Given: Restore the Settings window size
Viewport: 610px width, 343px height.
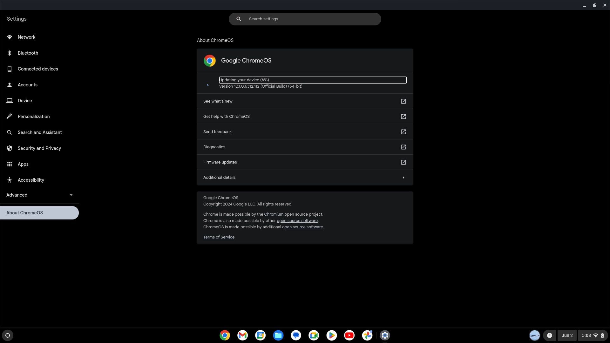Looking at the screenshot, I should pos(595,5).
